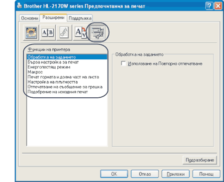Select the Device Options wrench icon
The height and width of the screenshot is (182, 224).
[98, 32]
